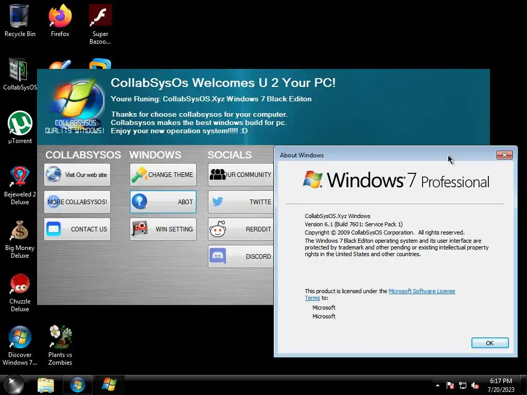Open Big Money Deluxe shortcut
This screenshot has width=527, height=395.
click(x=20, y=239)
